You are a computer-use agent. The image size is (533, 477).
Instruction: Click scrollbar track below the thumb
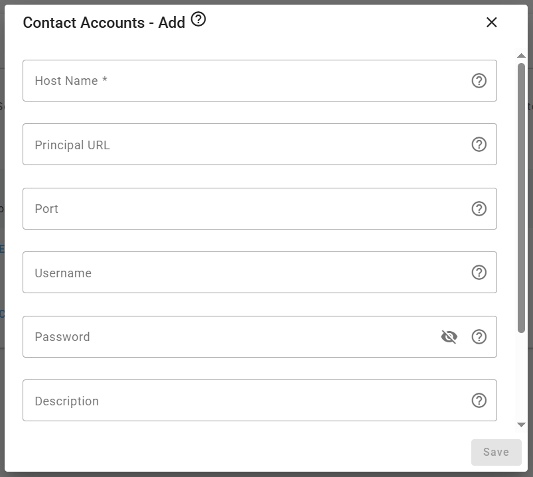coord(521,377)
